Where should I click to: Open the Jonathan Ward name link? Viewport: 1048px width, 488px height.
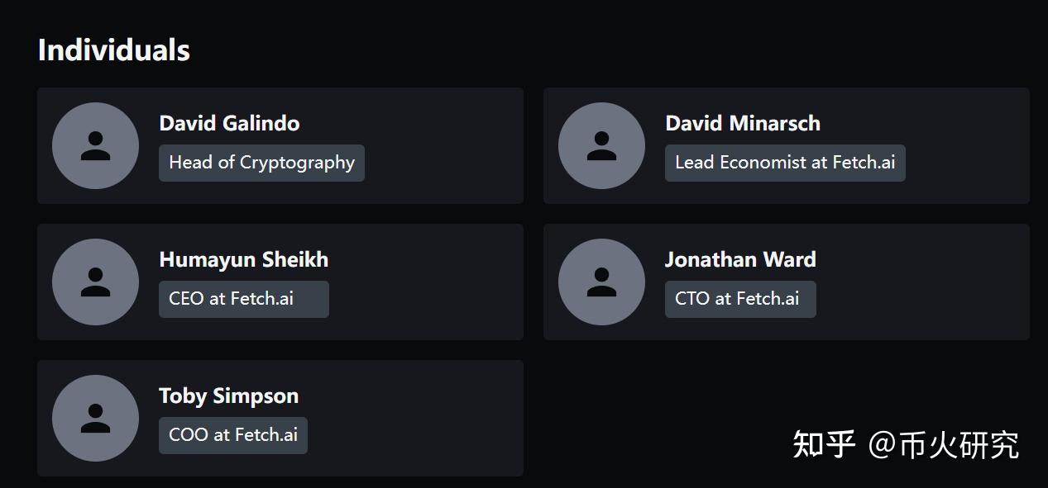739,259
